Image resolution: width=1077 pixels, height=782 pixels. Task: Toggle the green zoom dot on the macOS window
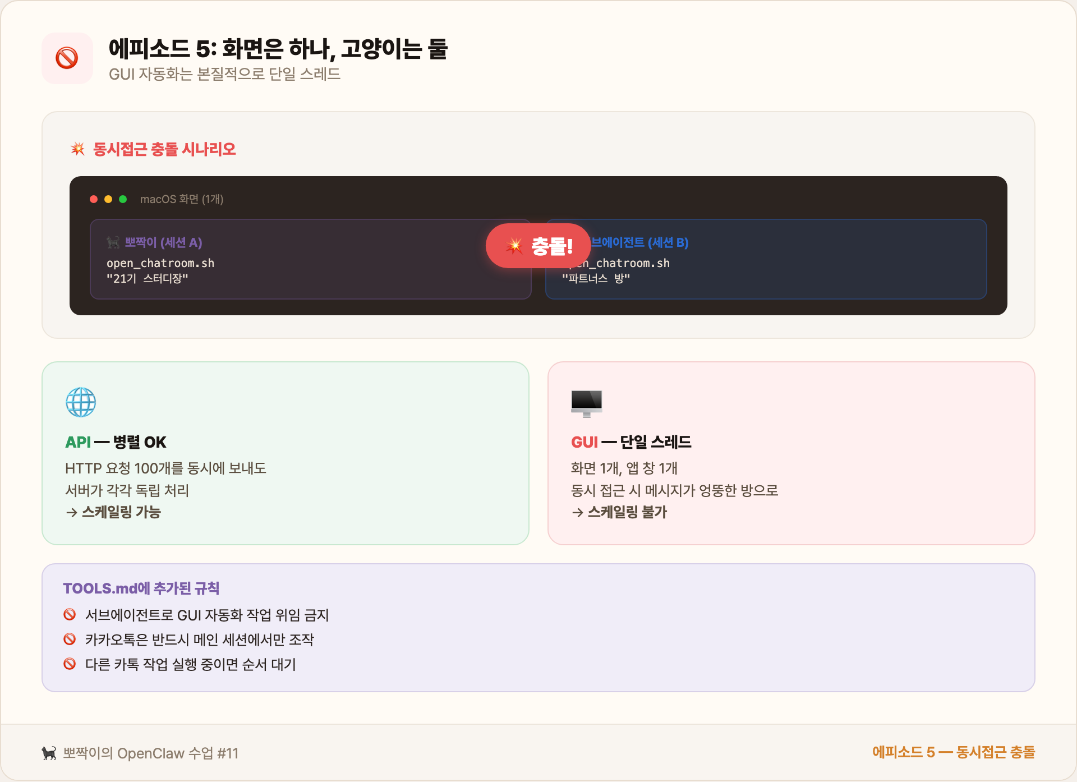click(122, 199)
